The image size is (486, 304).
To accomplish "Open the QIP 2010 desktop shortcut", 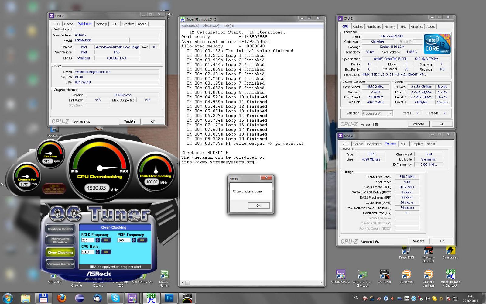I will [55, 278].
